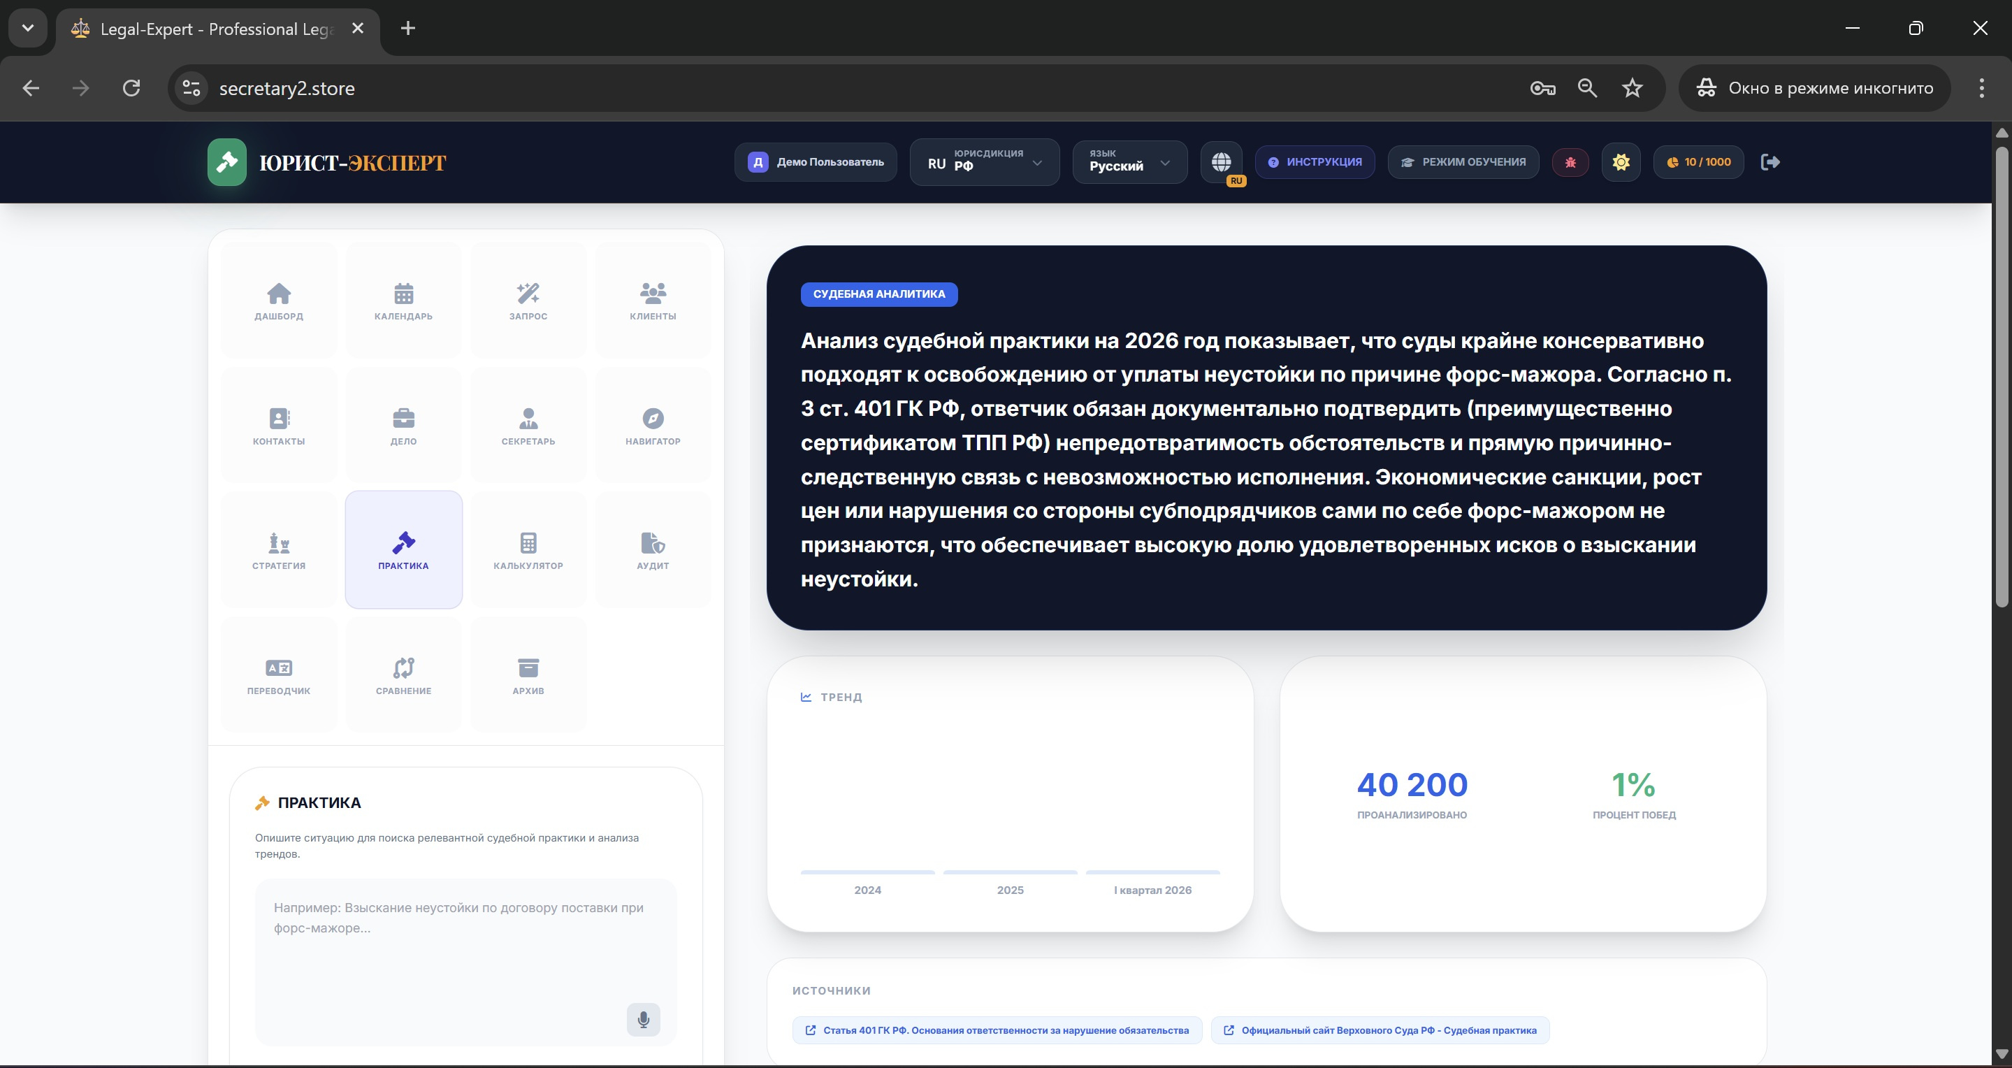Open the Audit (Аудит) module
Screen dimensions: 2012x1068
(652, 550)
